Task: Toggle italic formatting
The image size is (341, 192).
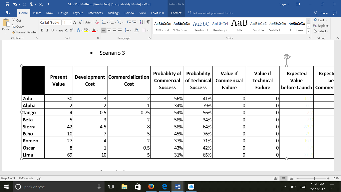Action: click(x=47, y=30)
